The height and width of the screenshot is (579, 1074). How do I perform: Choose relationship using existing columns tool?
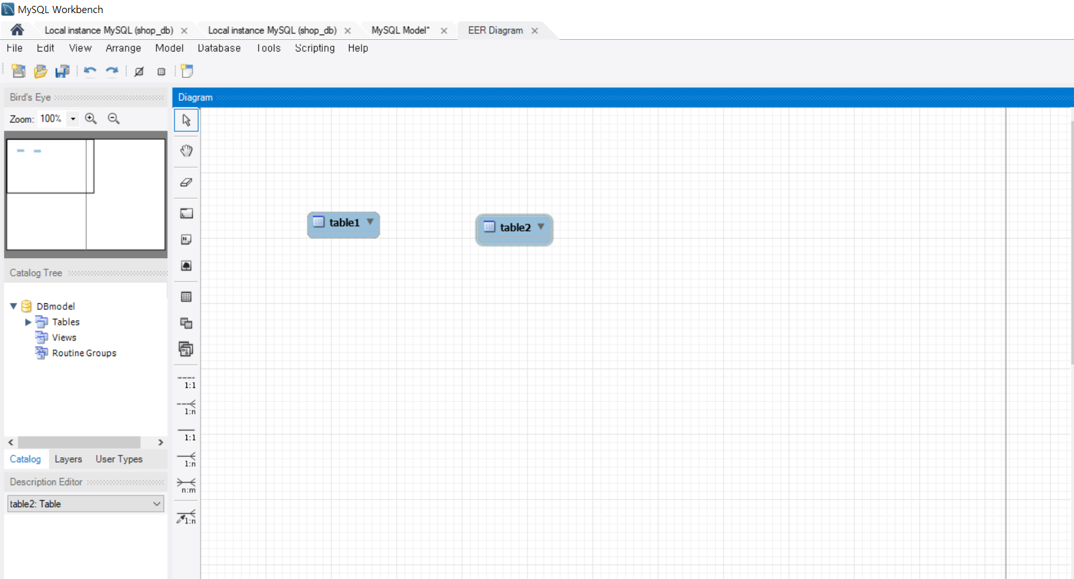point(186,517)
